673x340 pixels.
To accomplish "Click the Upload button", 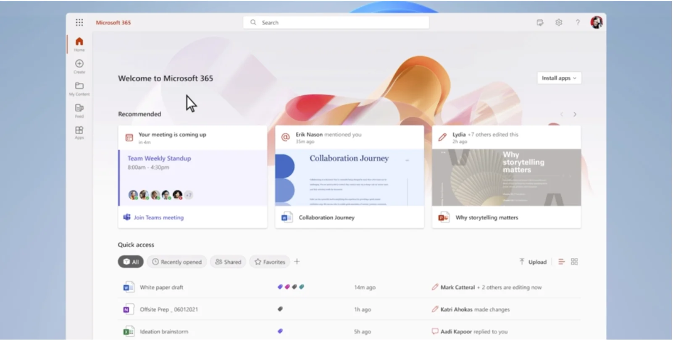I will coord(533,262).
